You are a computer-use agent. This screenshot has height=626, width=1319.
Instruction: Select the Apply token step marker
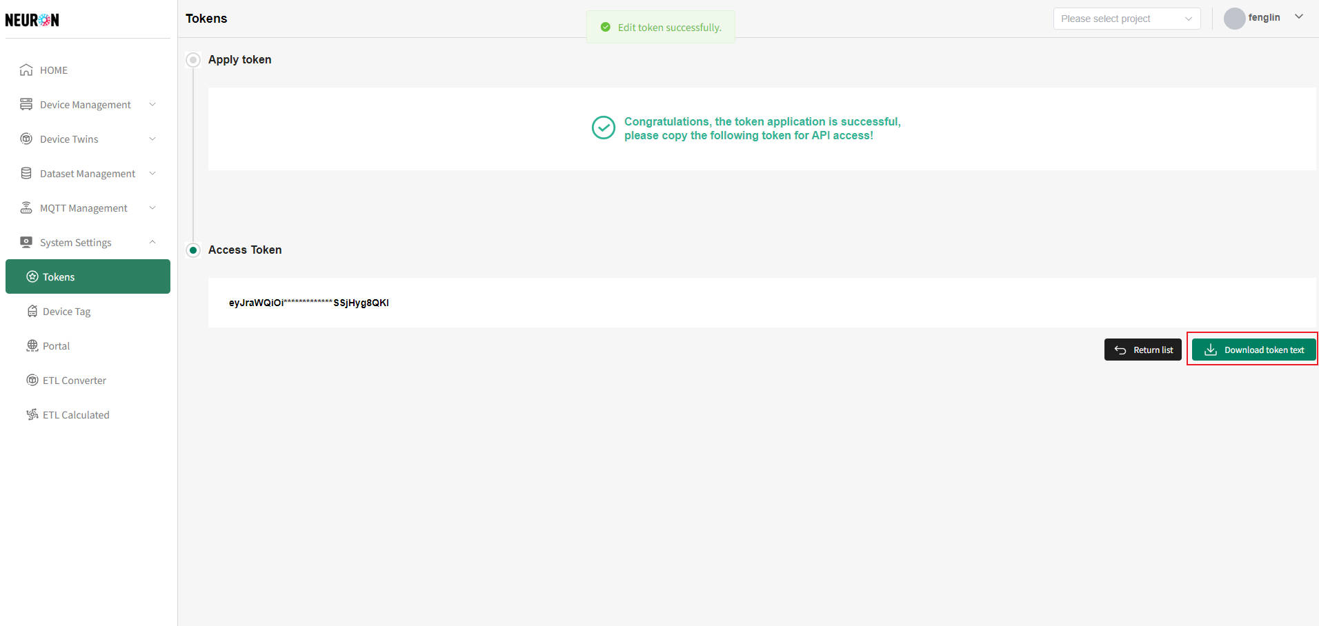(193, 60)
